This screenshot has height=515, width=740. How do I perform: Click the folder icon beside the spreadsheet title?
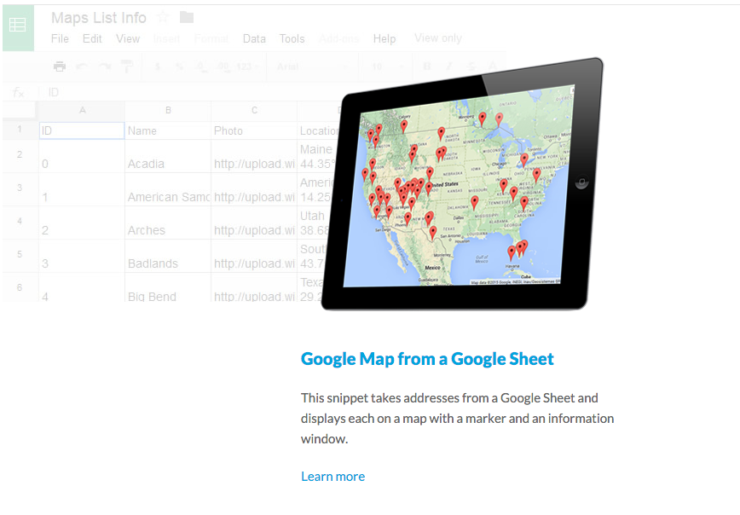coord(185,16)
